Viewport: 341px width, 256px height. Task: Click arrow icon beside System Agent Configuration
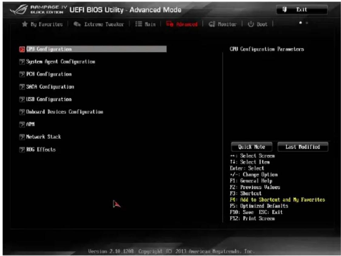[22, 62]
